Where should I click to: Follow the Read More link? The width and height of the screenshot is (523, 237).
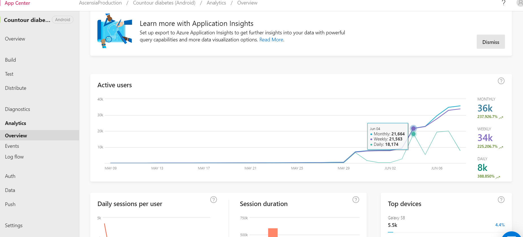click(271, 40)
